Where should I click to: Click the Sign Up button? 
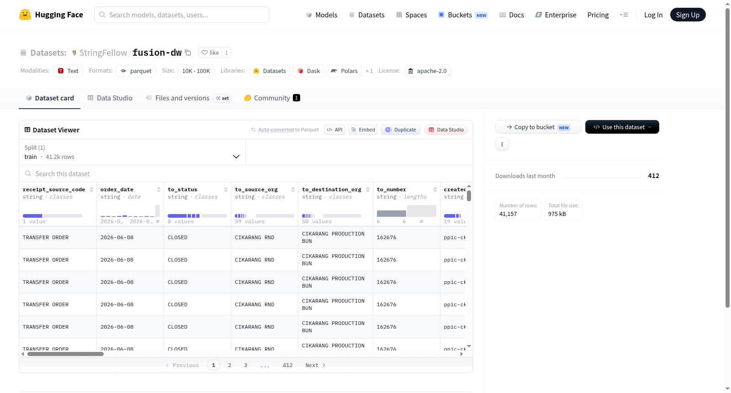[688, 15]
